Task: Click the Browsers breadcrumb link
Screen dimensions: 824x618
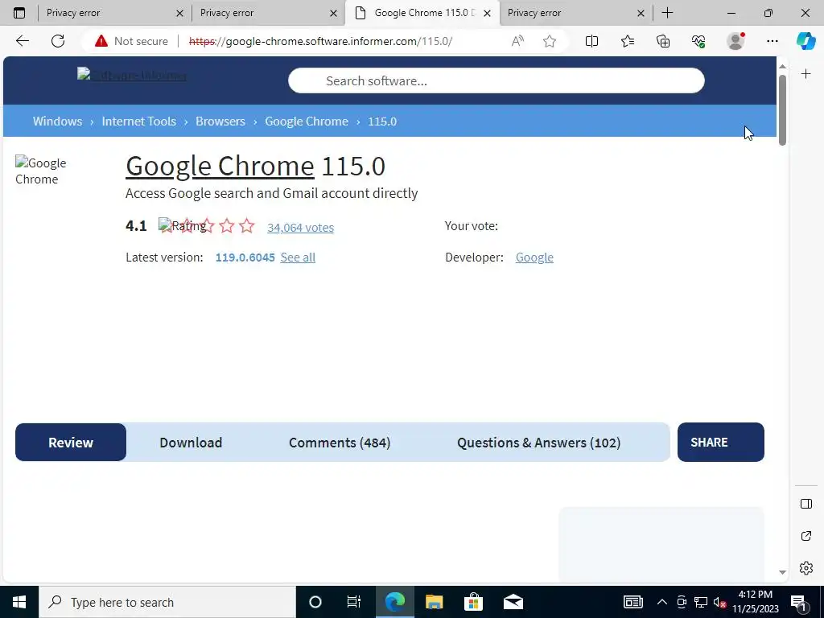Action: click(x=220, y=122)
